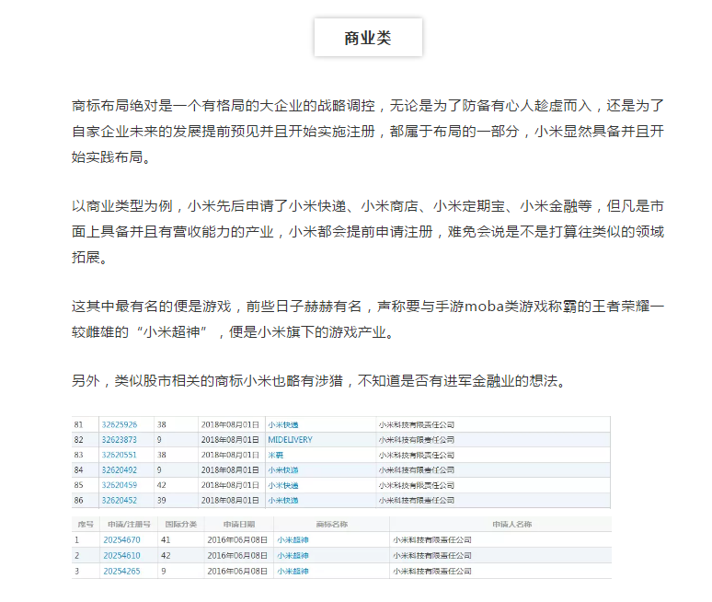Screen dimensions: 712x602
Task: Open the MIDELIVERY trademark link
Action: 290,440
